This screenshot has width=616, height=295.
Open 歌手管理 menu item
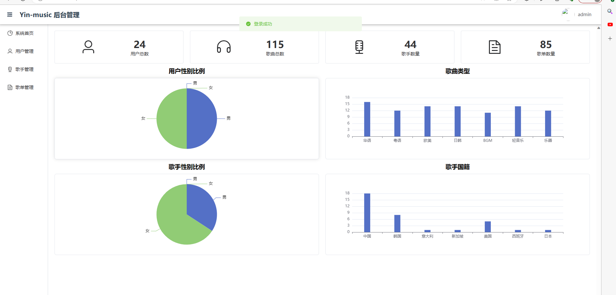(24, 69)
